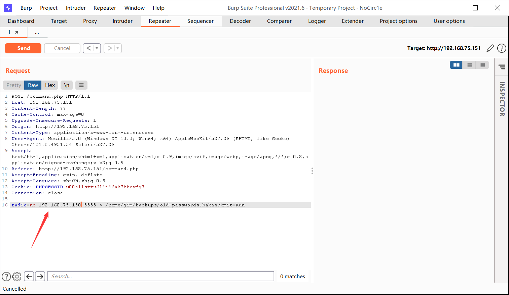The height and width of the screenshot is (295, 509).
Task: Switch to the Comparer tab
Action: [x=279, y=21]
